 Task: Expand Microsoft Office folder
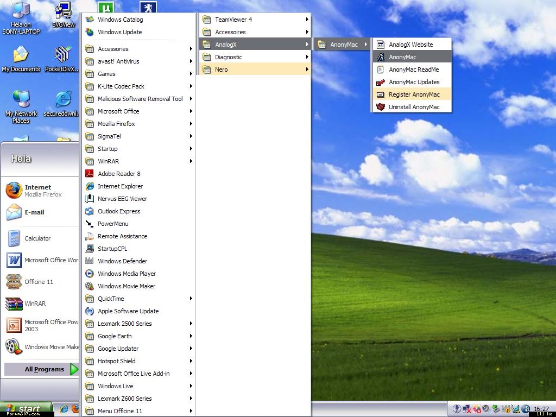(139, 111)
